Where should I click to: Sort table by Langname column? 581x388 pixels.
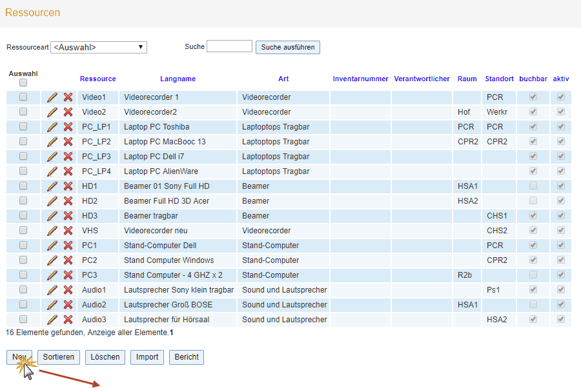pyautogui.click(x=178, y=79)
